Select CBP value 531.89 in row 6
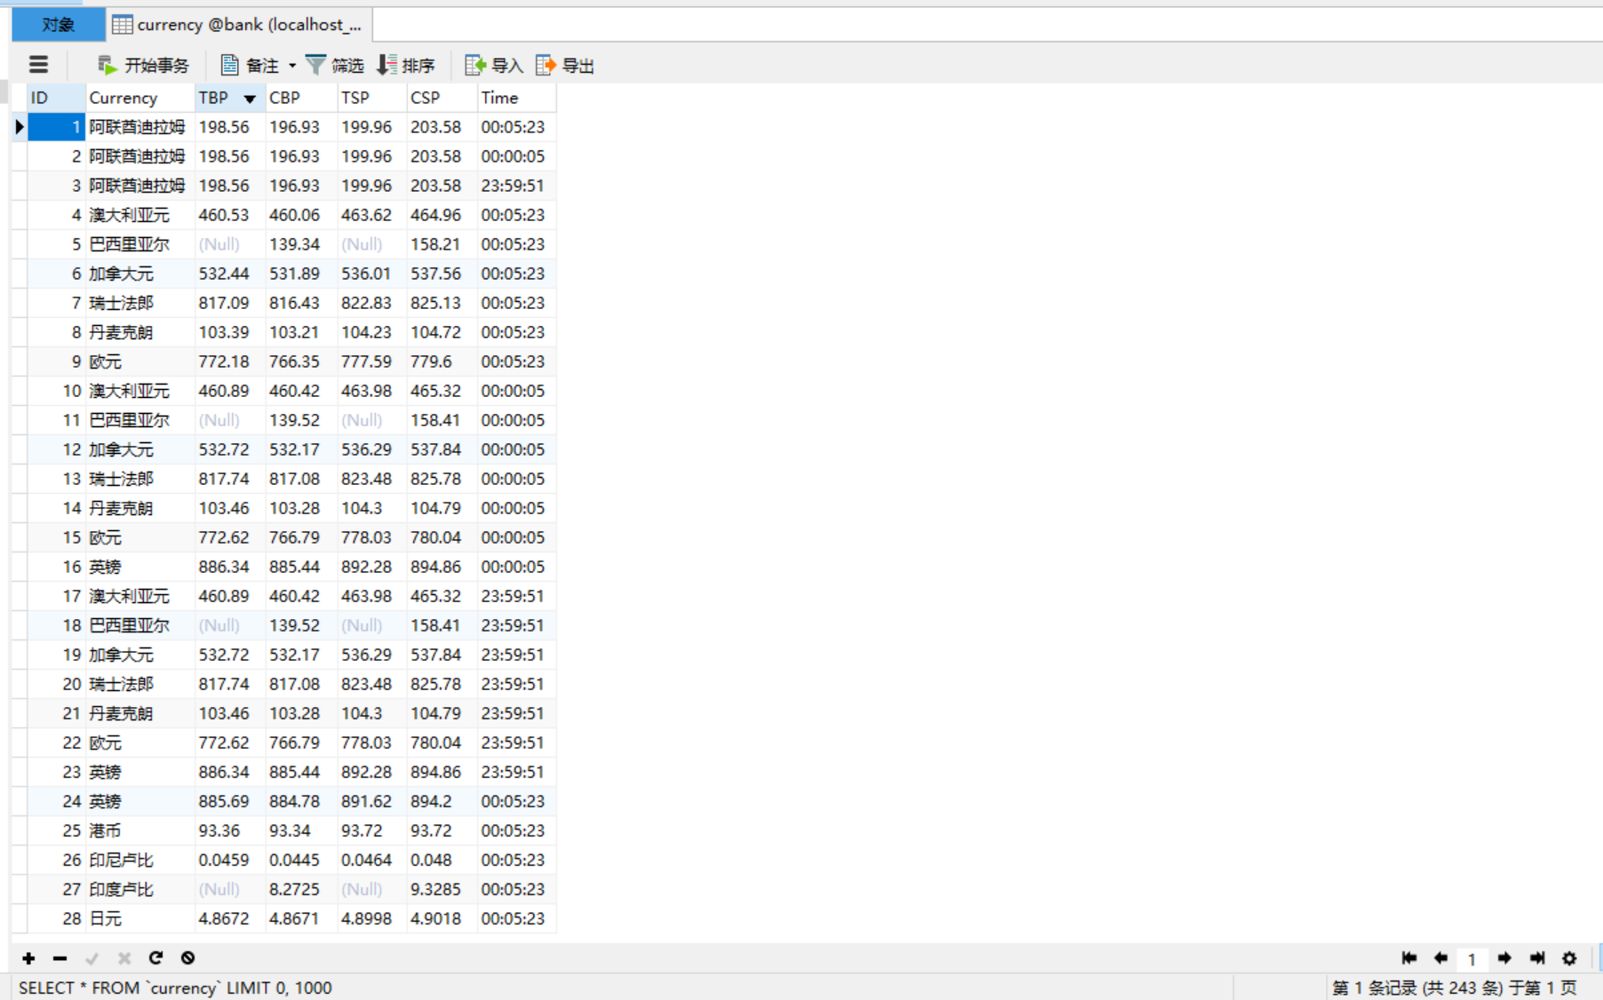This screenshot has width=1603, height=1000. click(301, 274)
